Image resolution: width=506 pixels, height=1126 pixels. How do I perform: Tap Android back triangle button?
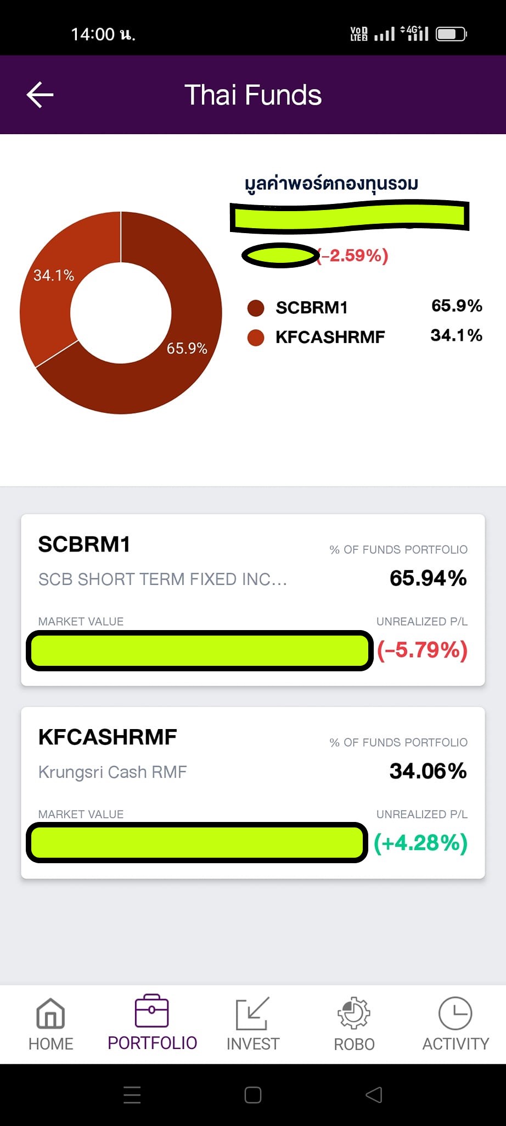tap(374, 1095)
